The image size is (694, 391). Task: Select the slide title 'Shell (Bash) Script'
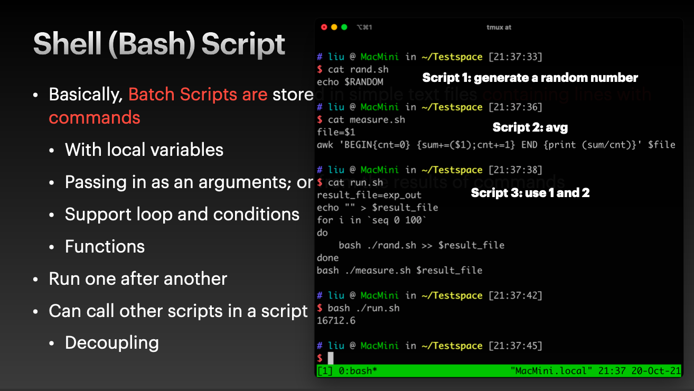click(x=160, y=44)
